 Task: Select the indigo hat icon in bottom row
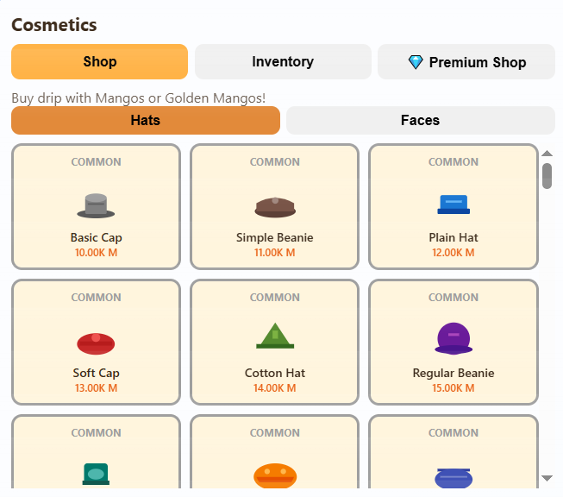tap(454, 478)
